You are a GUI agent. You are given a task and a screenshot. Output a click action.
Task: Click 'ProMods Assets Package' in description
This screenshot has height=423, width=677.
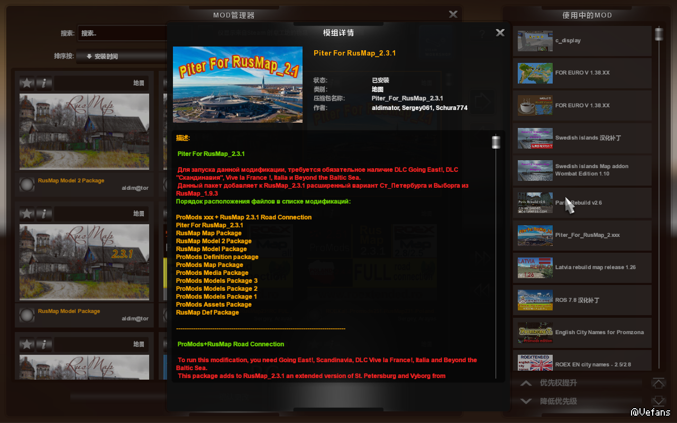(x=214, y=305)
